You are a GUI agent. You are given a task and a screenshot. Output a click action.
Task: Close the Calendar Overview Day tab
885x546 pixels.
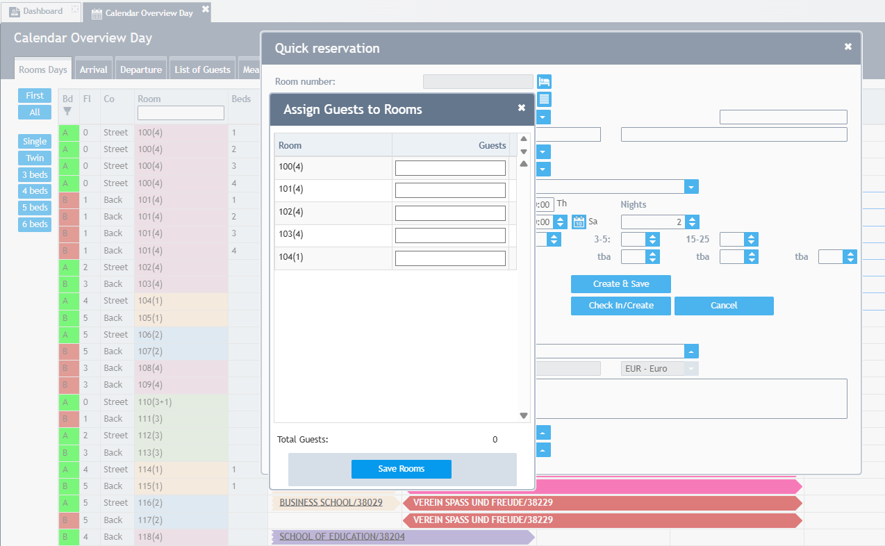205,9
